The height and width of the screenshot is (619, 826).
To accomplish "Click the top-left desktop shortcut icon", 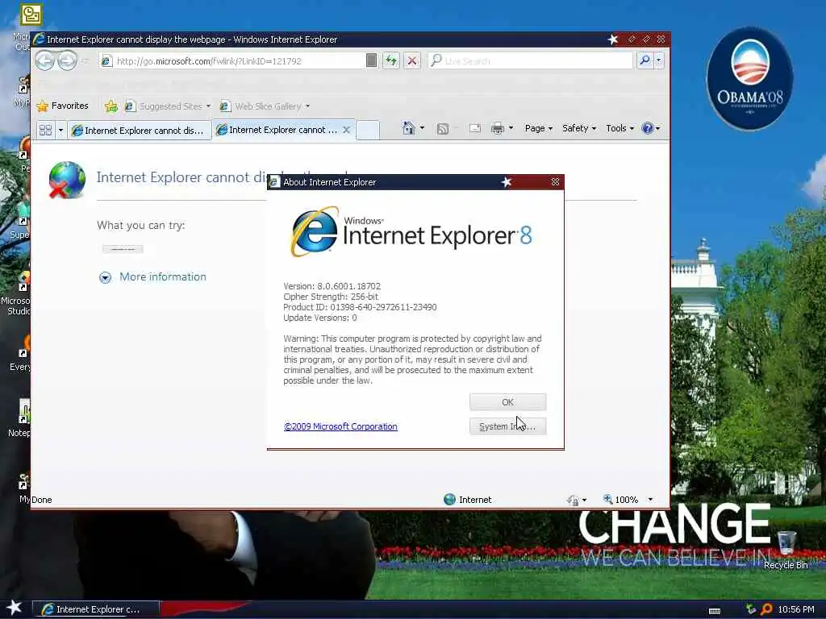I will click(x=31, y=15).
